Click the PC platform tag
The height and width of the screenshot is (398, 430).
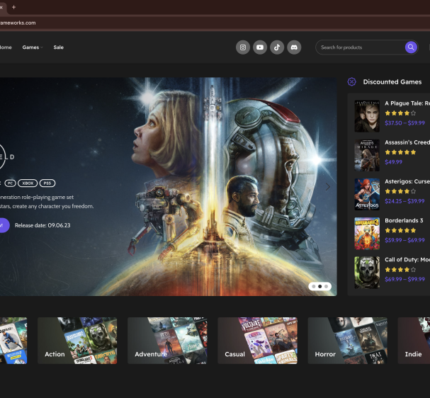[x=10, y=183]
